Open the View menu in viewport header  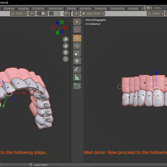pos(110,14)
